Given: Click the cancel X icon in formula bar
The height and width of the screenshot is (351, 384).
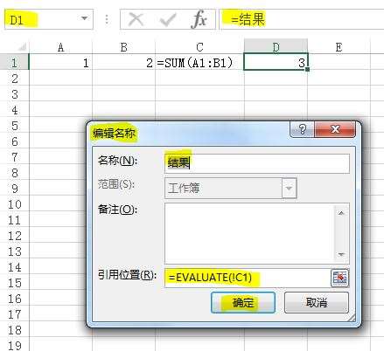Looking at the screenshot, I should pyautogui.click(x=136, y=19).
